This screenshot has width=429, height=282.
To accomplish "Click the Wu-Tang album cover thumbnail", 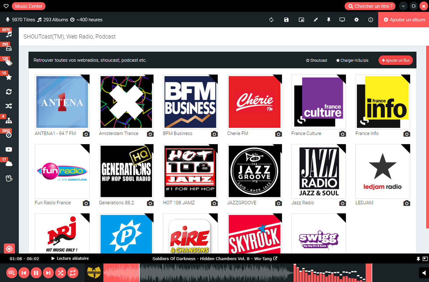I will pos(94,273).
